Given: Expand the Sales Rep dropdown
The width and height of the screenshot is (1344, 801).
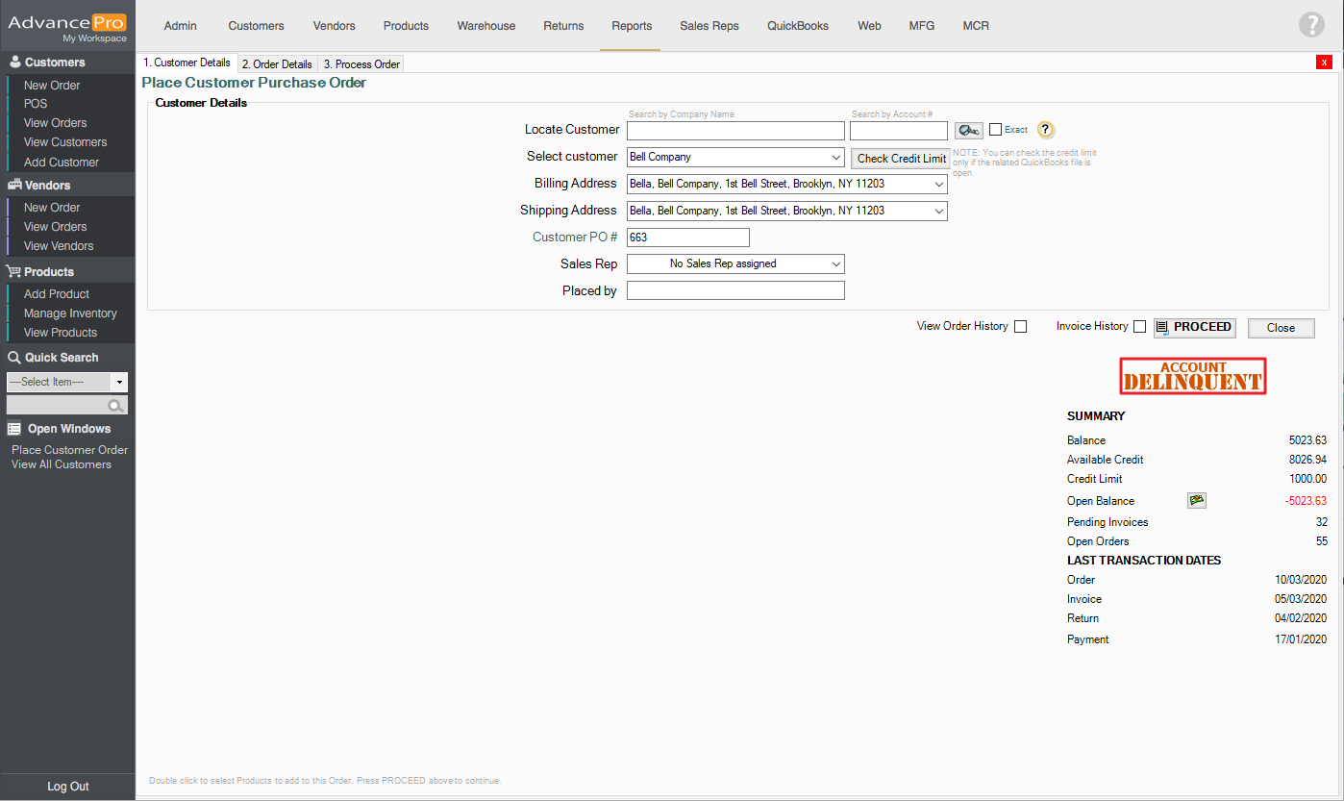Looking at the screenshot, I should [x=735, y=263].
